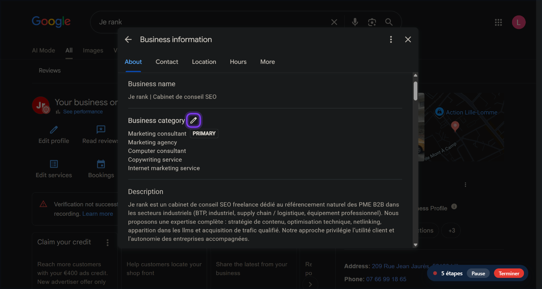
Task: Click the verification warning triangle icon
Action: 43,204
